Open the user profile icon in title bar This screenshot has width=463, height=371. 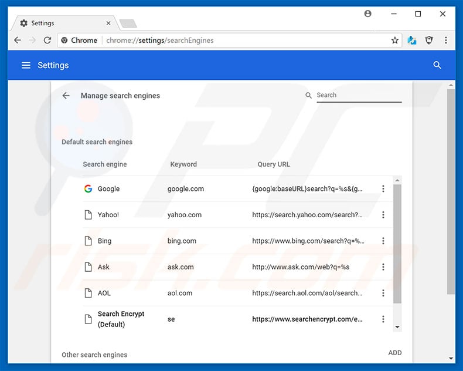(x=367, y=14)
